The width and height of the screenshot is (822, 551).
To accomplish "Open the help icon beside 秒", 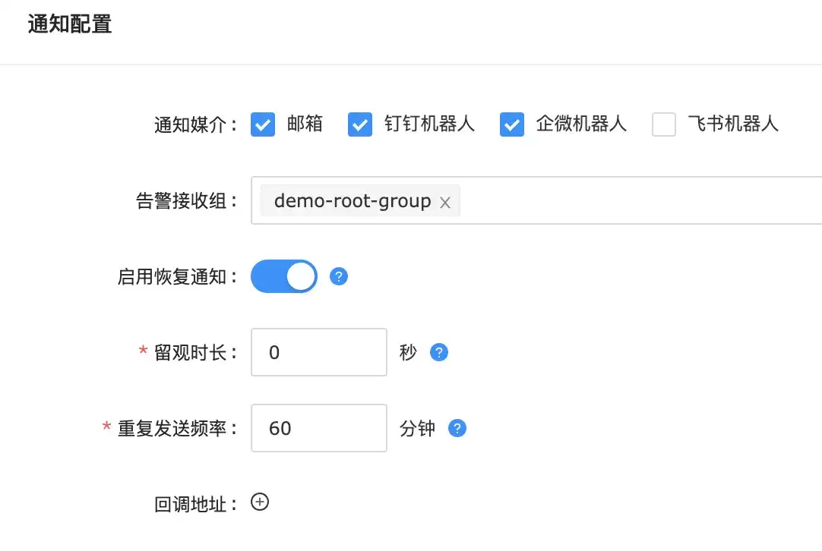I will (x=439, y=352).
